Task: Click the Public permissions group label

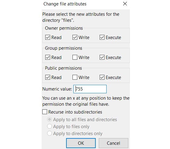Action: pos(63,68)
